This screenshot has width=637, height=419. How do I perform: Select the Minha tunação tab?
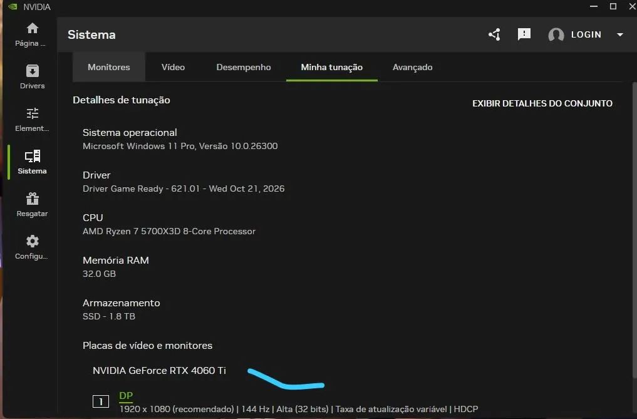click(332, 67)
